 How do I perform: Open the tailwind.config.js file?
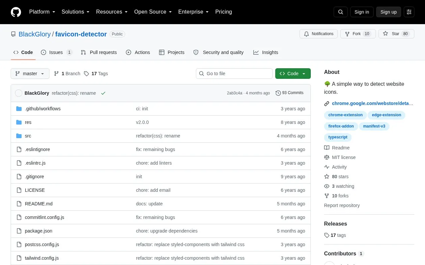42,258
